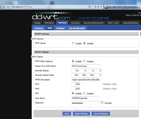Open the address bar search dropdown arrow
Viewport: 141px width, 119px height.
click(x=92, y=7)
